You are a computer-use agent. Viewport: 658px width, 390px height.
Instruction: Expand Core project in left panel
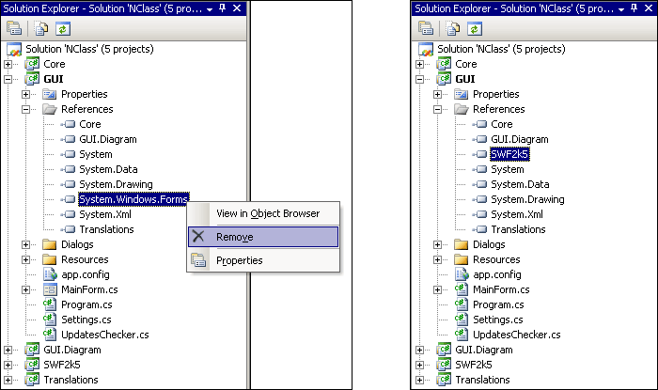pos(8,64)
